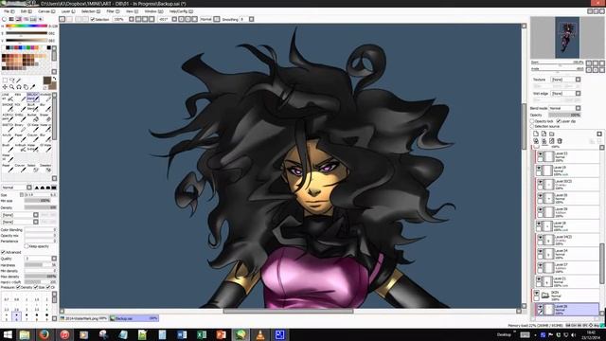
Task: Swap foreground and background colors
Action: coord(54,79)
